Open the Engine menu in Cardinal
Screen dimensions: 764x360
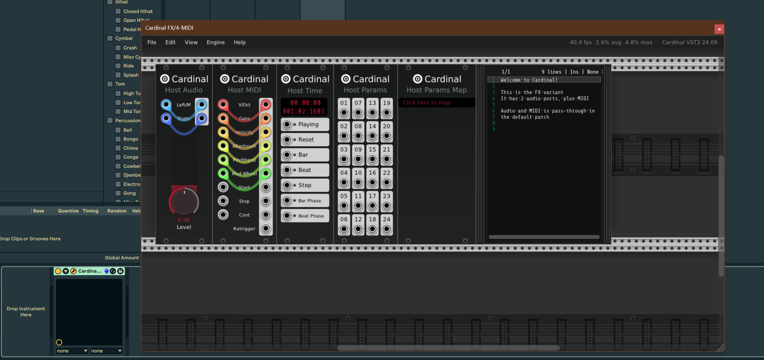point(216,42)
